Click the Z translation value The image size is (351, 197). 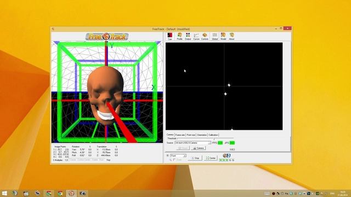[106, 155]
